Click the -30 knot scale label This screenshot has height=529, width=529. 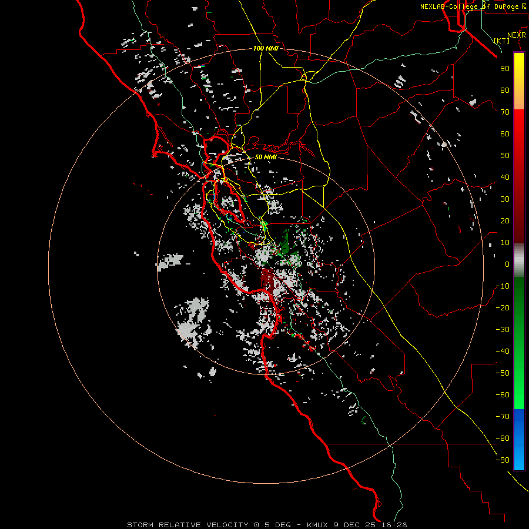[x=503, y=330]
